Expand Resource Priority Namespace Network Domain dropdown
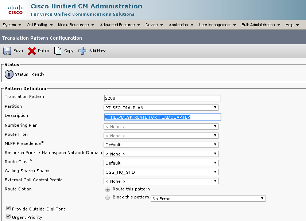The width and height of the screenshot is (306, 221). [161, 154]
